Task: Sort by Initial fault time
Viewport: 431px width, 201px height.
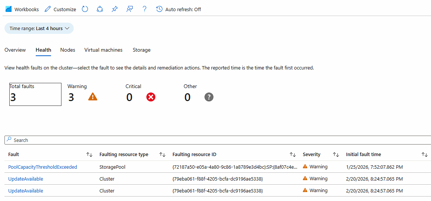Action: pyautogui.click(x=425, y=155)
